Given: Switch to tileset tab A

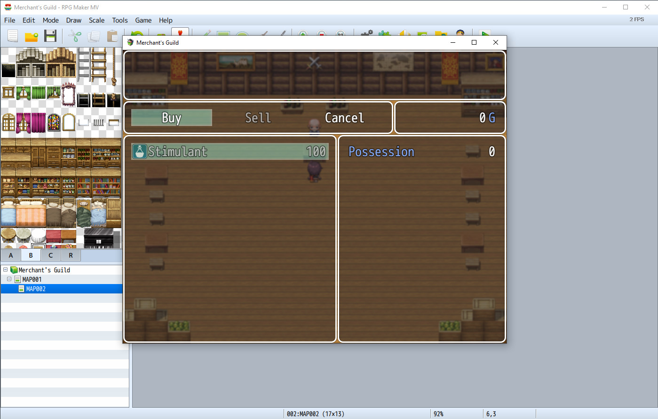Looking at the screenshot, I should coord(11,255).
